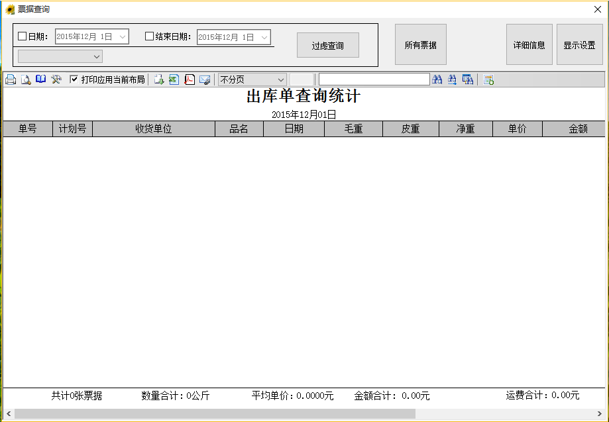609x422 pixels.
Task: Click the binoculars find-next icon
Action: click(x=452, y=79)
